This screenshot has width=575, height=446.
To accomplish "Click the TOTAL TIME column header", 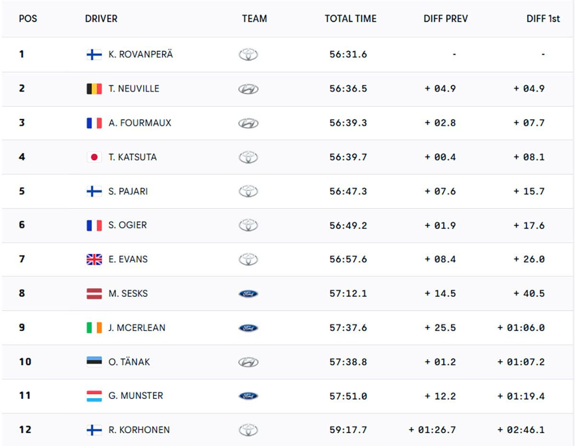I will [350, 19].
